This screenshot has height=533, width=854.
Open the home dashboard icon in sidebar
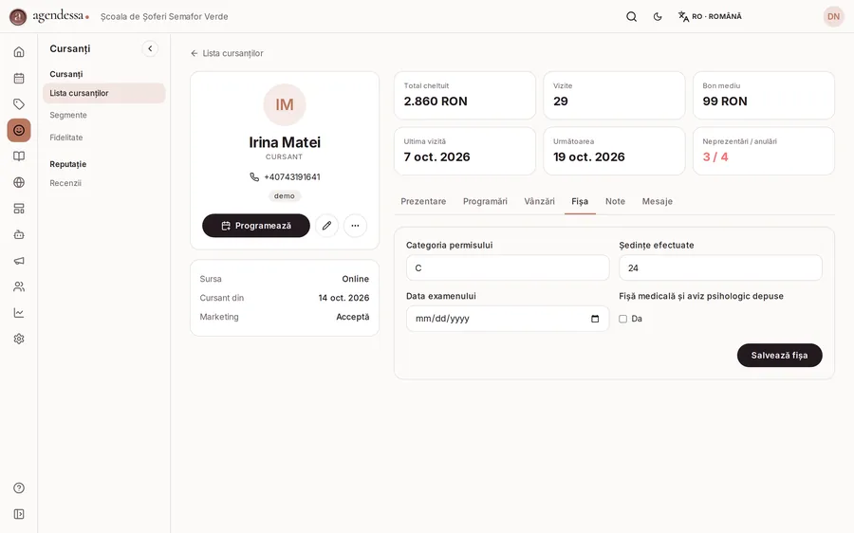coord(19,52)
